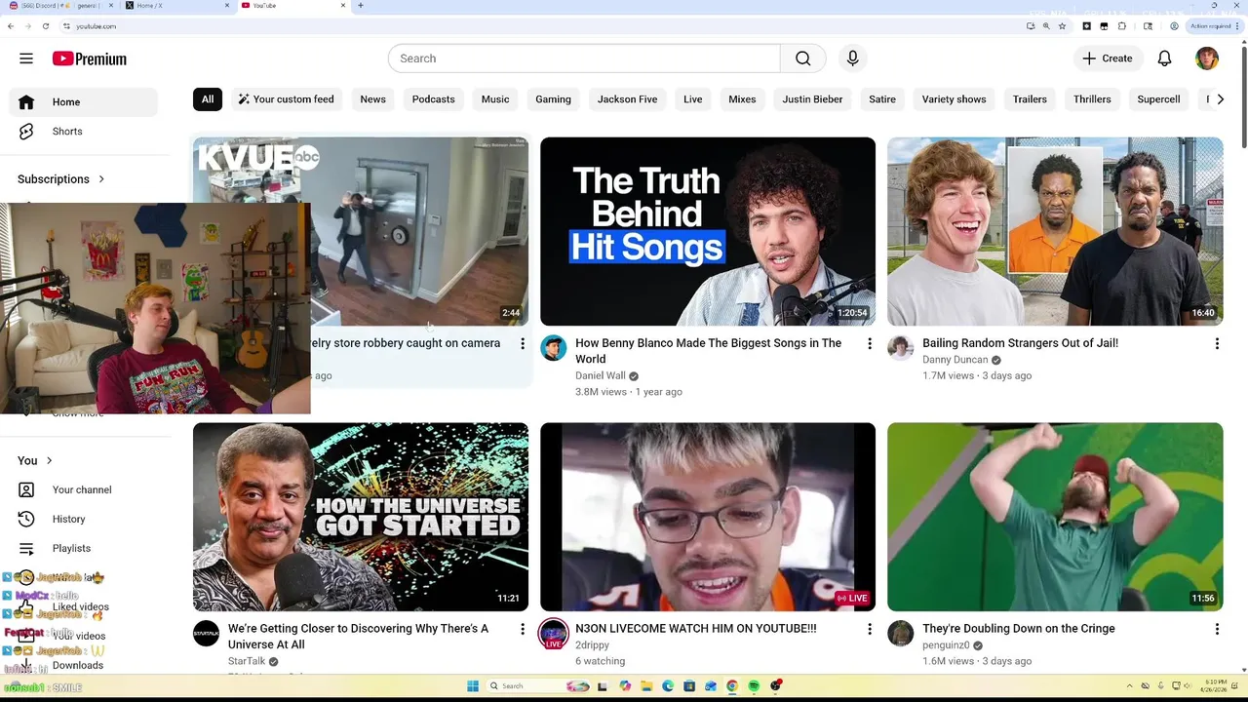Select the Supercell filter chip
The height and width of the screenshot is (702, 1248).
click(1158, 99)
